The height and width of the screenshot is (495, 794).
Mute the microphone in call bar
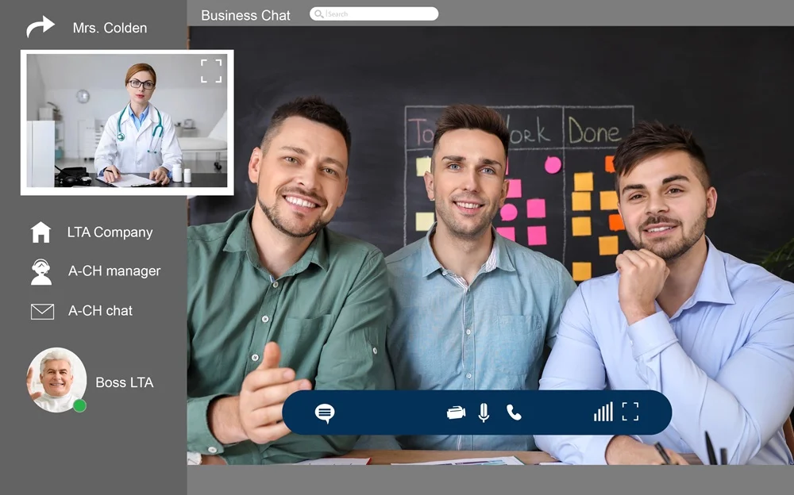(x=484, y=412)
